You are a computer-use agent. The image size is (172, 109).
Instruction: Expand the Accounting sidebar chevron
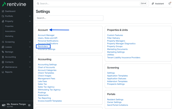click(x=30, y=57)
